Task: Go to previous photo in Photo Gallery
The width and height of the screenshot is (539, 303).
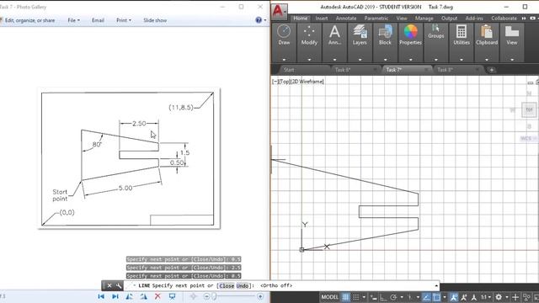Action: coord(101,296)
